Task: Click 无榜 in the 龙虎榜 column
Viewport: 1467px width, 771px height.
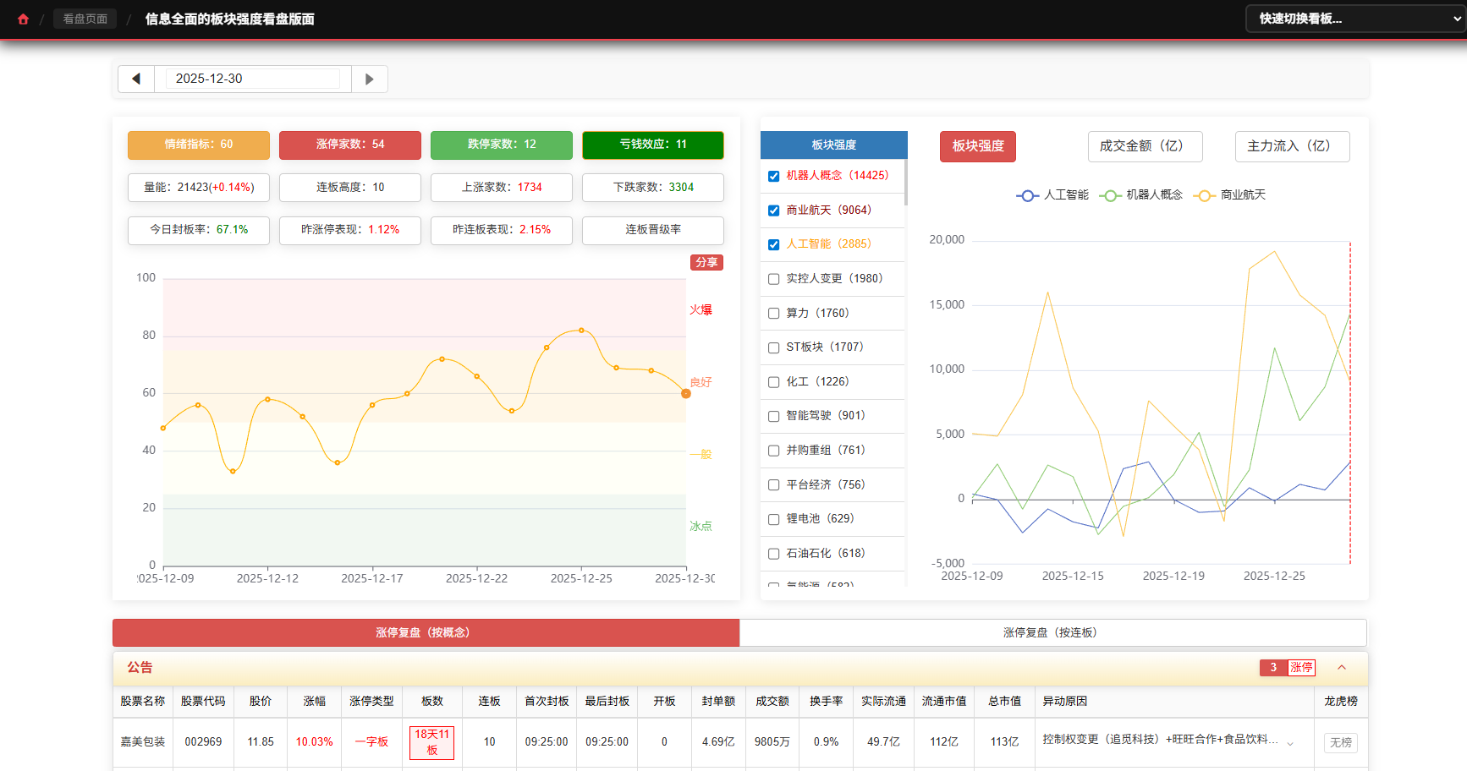Action: click(x=1339, y=742)
